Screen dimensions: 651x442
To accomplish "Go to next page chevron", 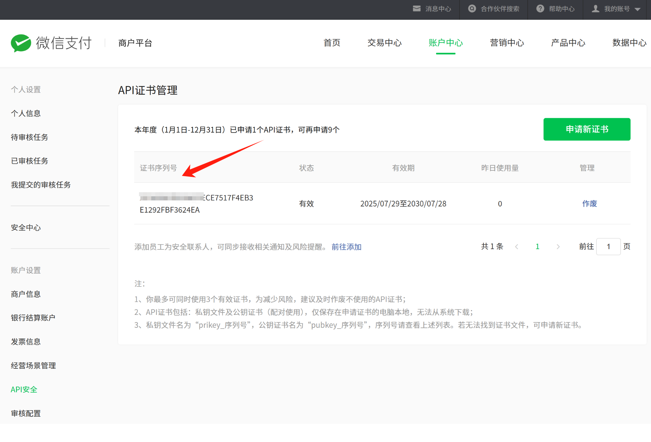I will pos(558,247).
